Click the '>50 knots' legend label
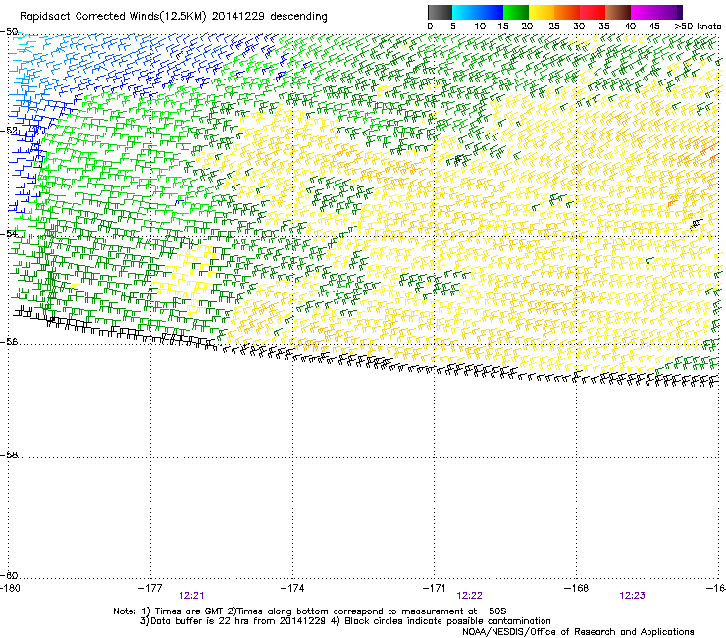The image size is (726, 638). (698, 27)
